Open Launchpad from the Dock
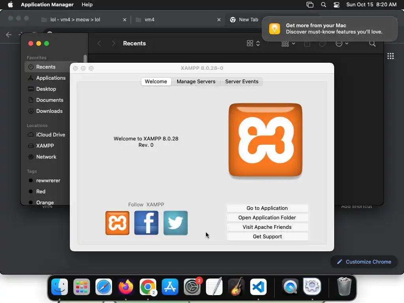 tap(82, 287)
